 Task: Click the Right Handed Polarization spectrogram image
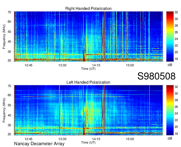(88, 36)
